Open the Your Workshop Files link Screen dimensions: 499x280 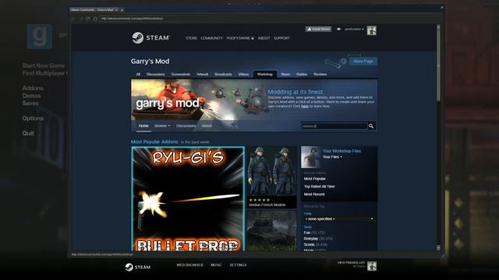[342, 151]
